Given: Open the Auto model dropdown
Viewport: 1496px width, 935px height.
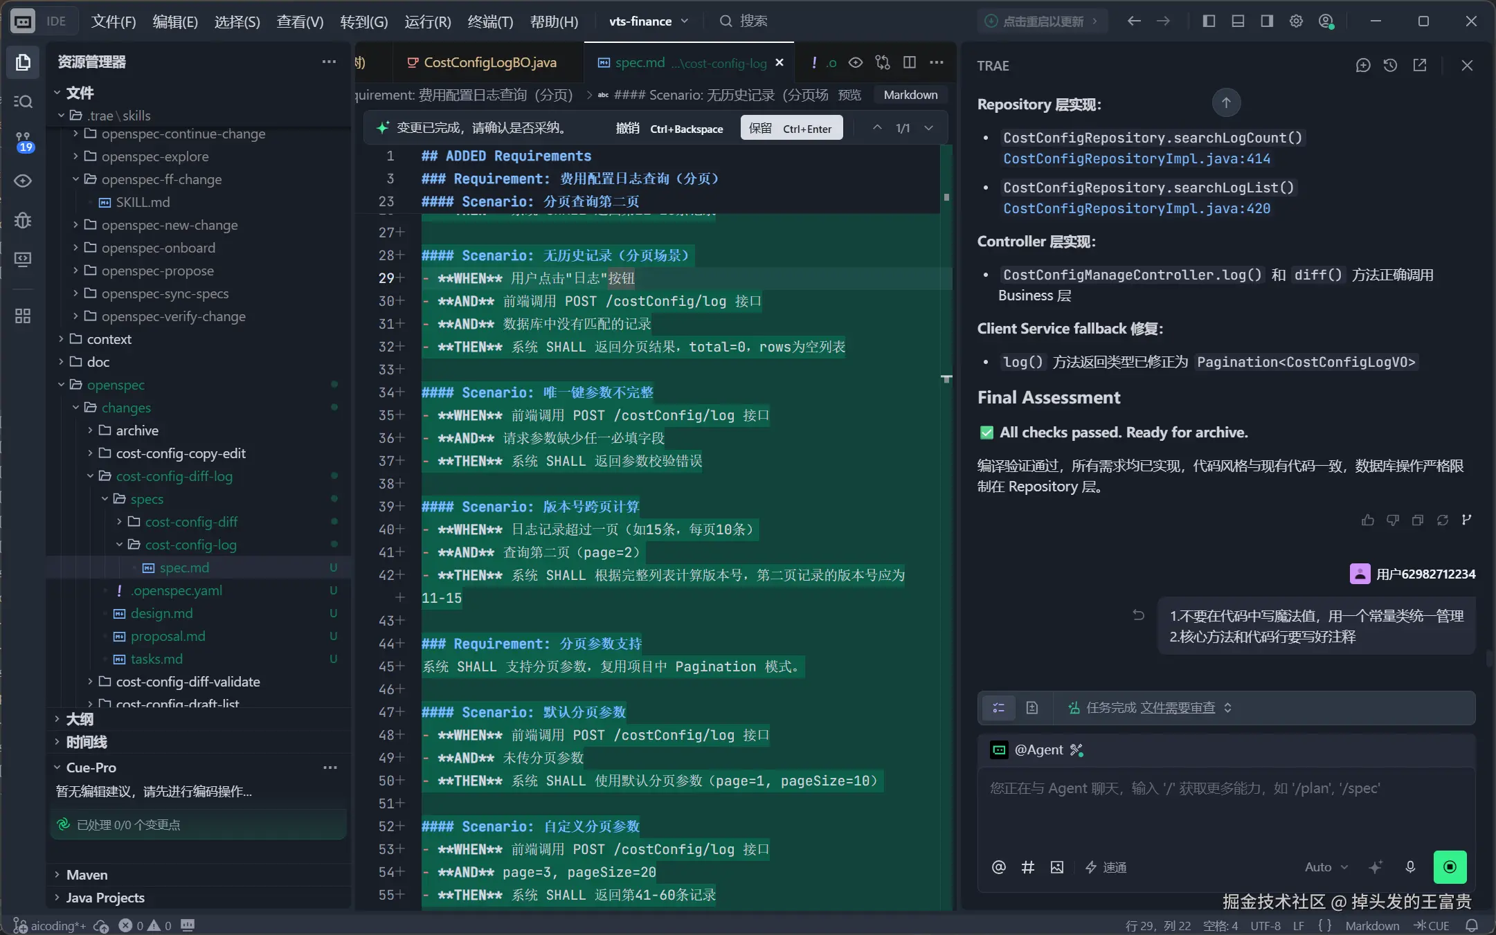Looking at the screenshot, I should [x=1326, y=866].
